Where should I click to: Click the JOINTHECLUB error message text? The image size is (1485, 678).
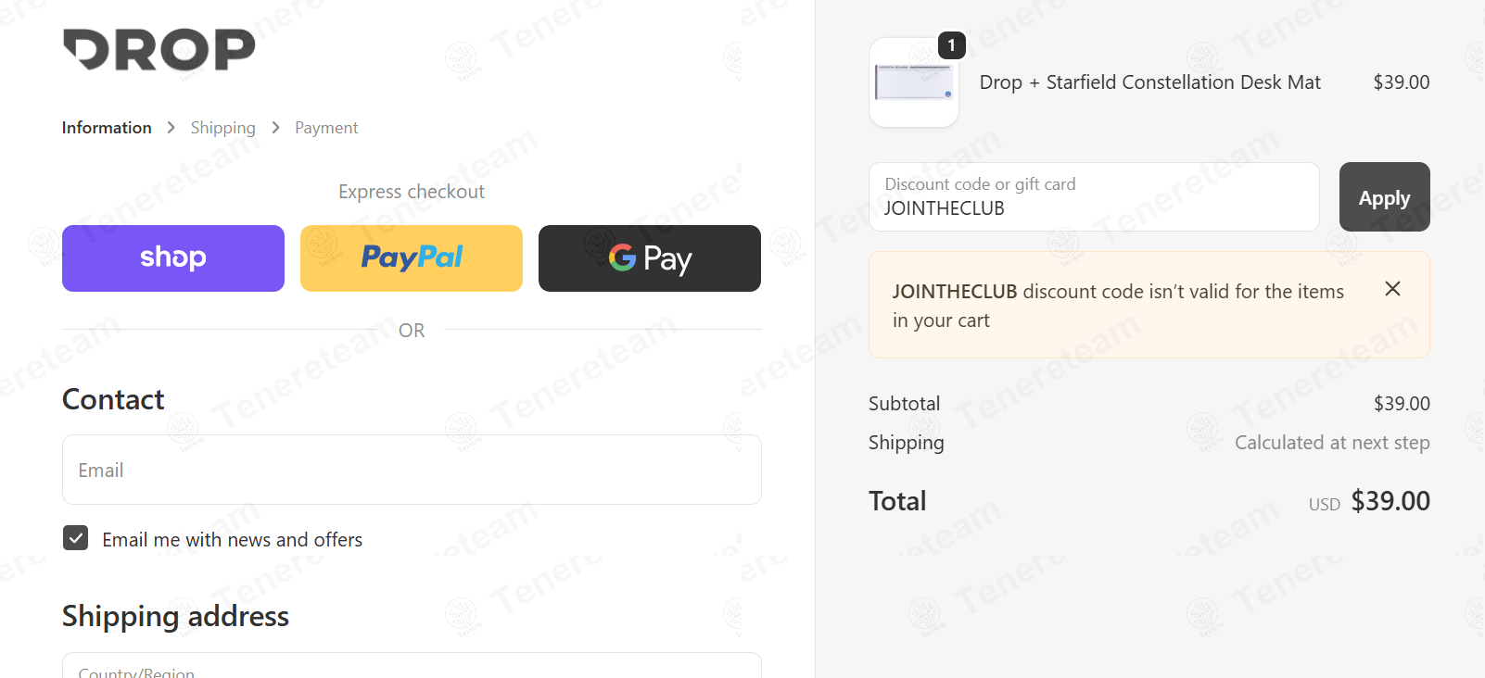point(1117,306)
